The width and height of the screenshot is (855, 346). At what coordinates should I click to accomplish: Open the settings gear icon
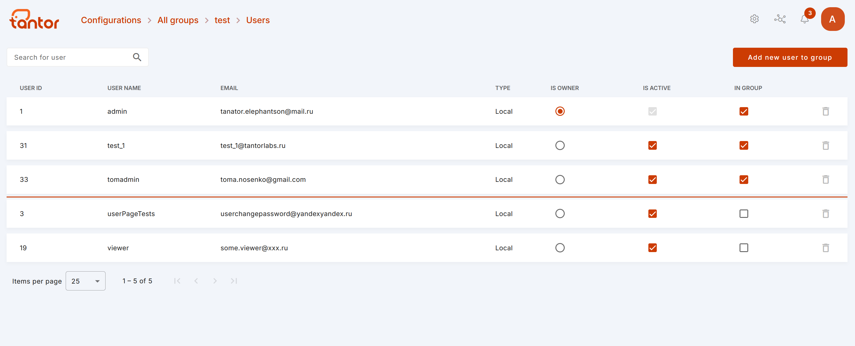[754, 19]
